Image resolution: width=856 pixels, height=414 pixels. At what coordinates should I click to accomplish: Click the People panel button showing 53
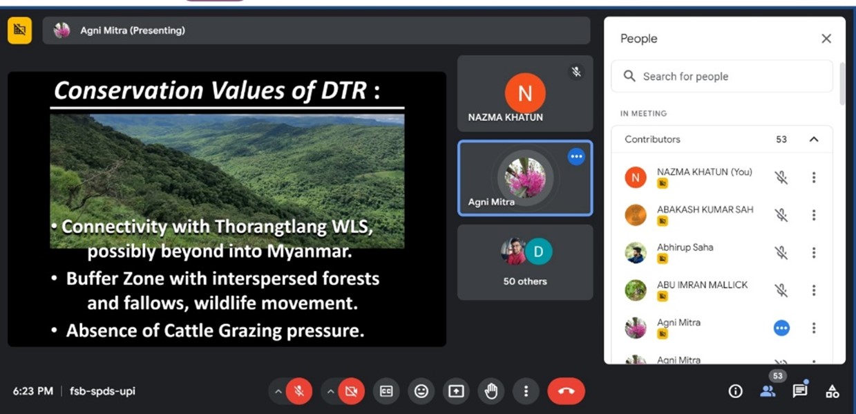tap(768, 391)
